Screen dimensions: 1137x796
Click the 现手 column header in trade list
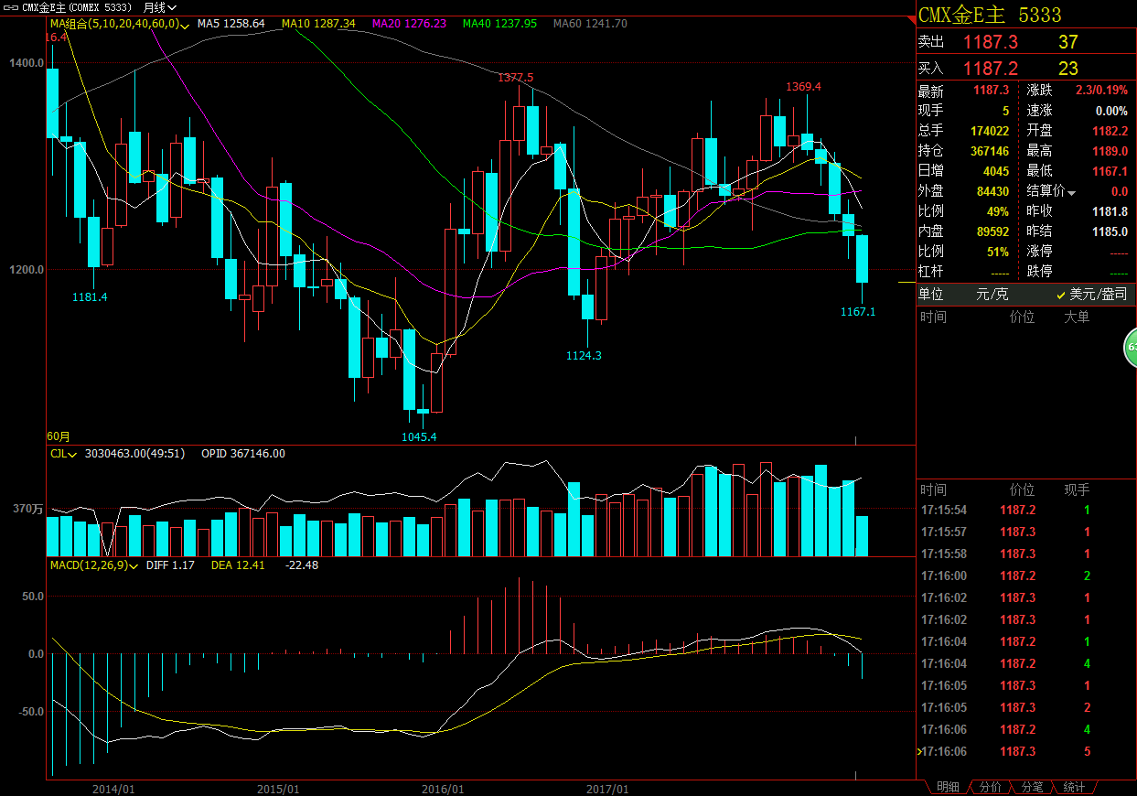coord(1077,490)
